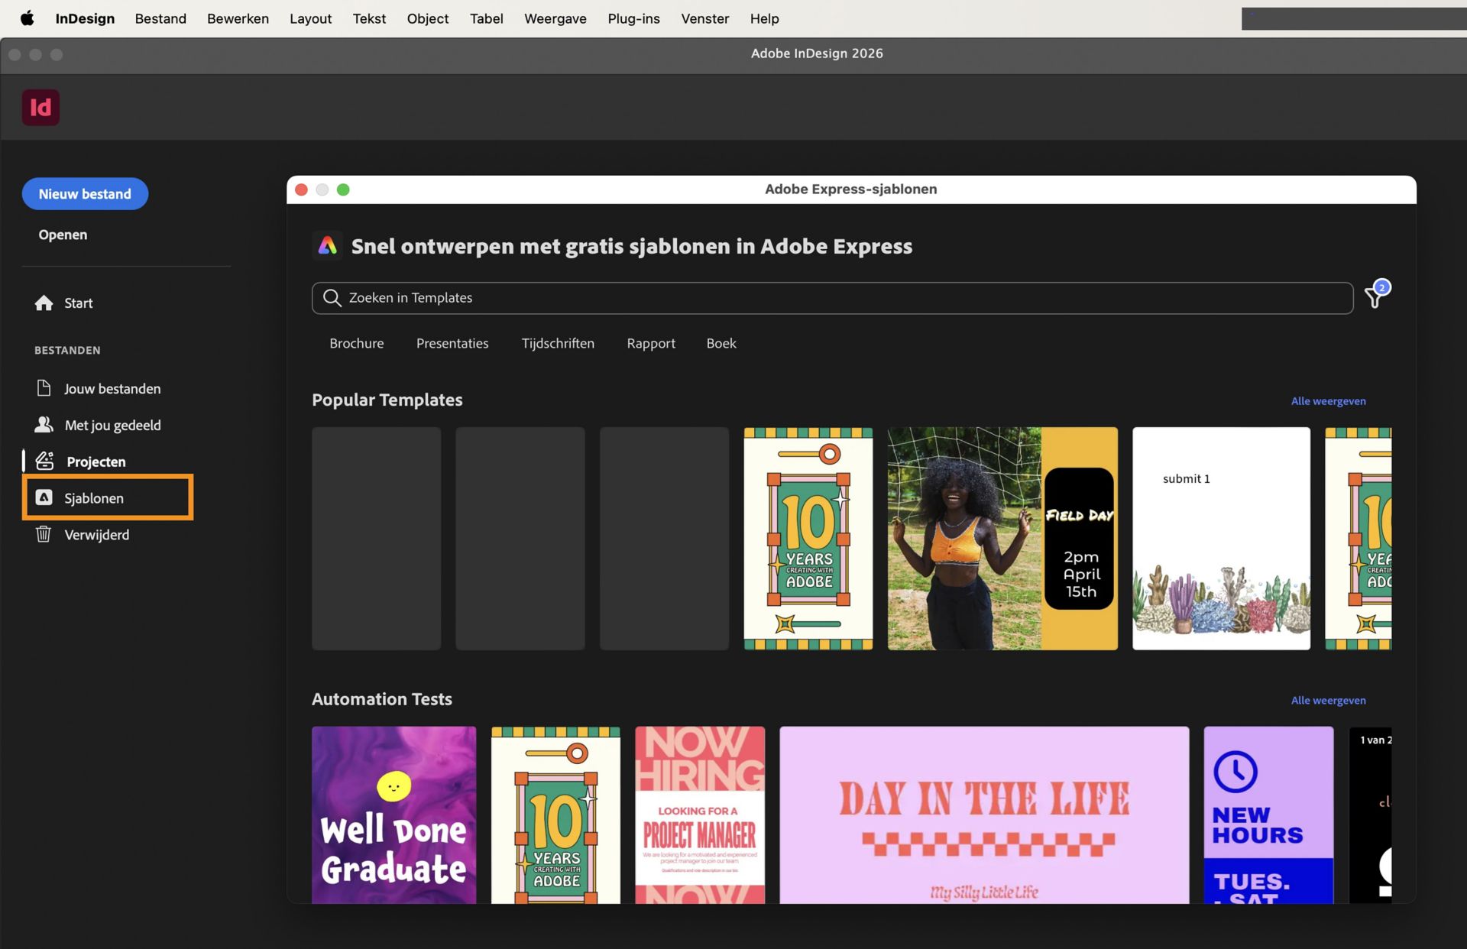
Task: Click the Adobe Express logo icon
Action: pyautogui.click(x=328, y=245)
